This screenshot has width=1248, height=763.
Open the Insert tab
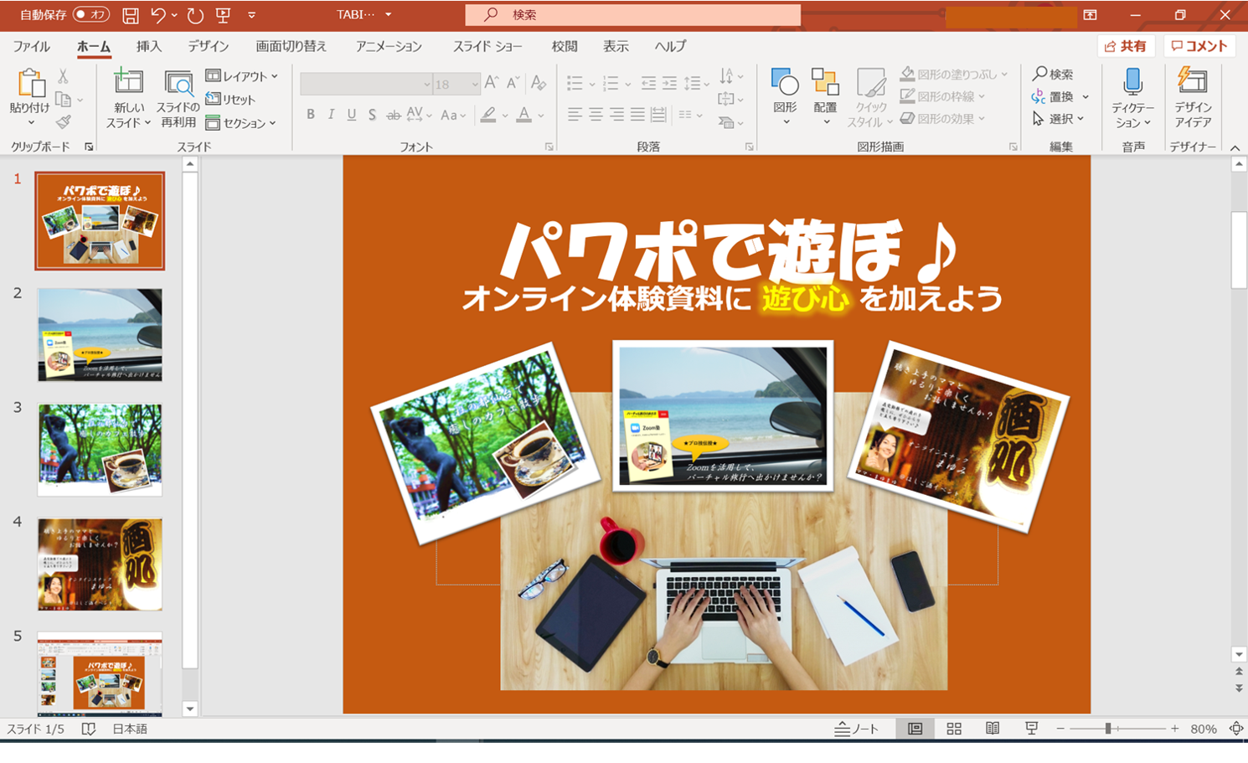pyautogui.click(x=148, y=46)
